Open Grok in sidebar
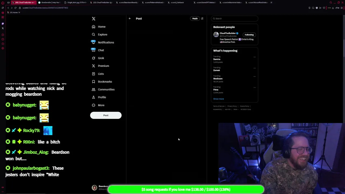 tap(98, 58)
